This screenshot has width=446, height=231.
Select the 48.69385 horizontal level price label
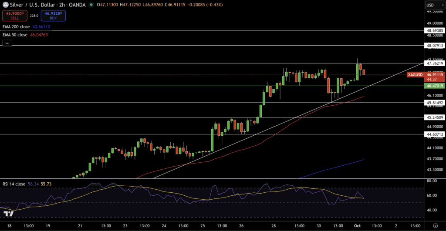[x=434, y=30]
